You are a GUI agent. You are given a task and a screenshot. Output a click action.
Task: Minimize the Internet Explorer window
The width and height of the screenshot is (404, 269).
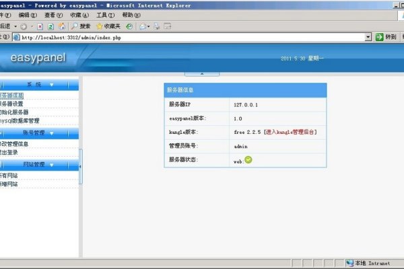click(x=397, y=5)
